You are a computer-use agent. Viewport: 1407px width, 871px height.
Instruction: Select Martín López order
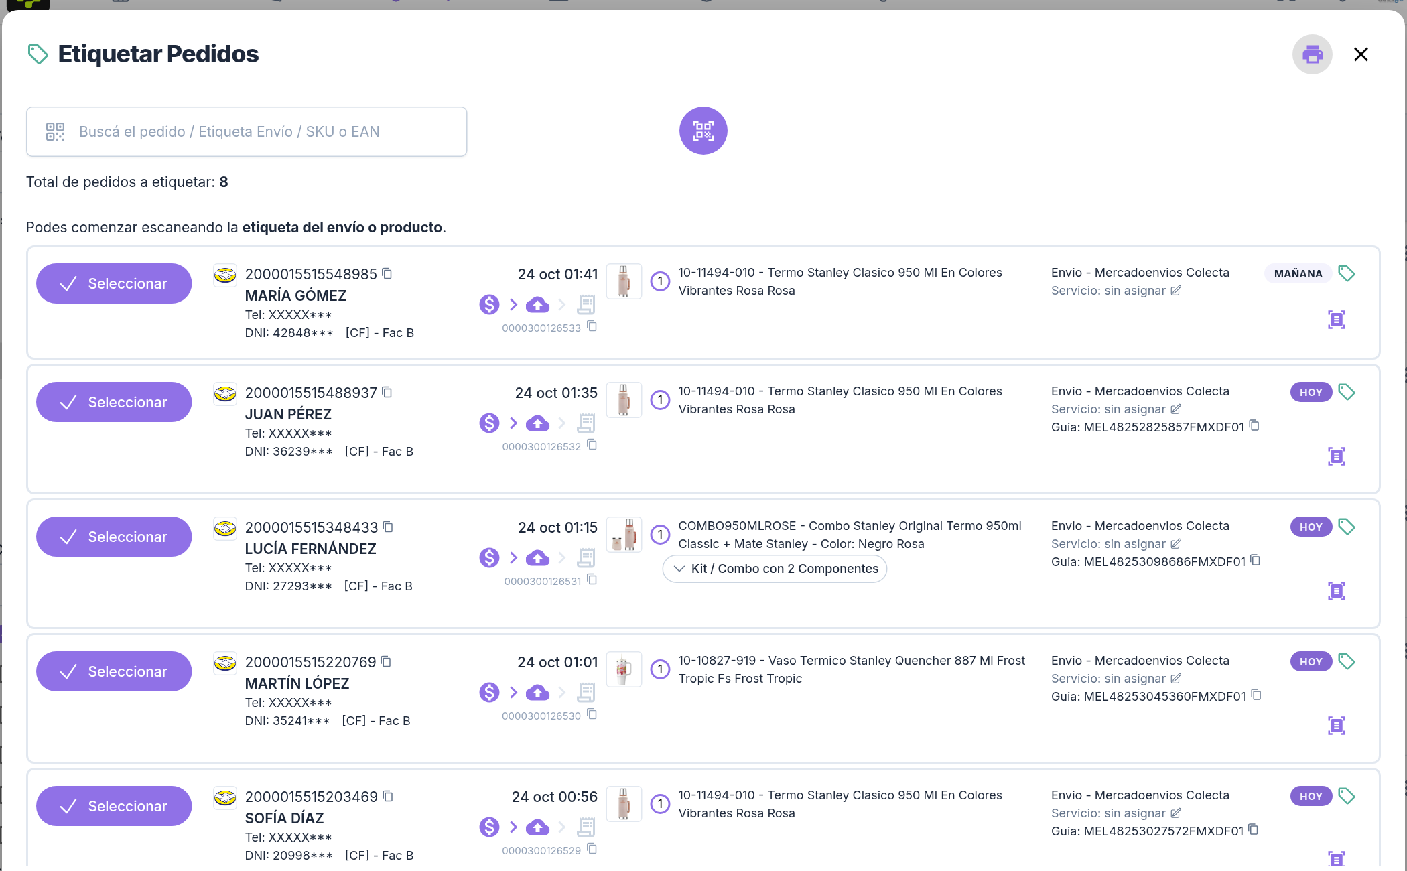coord(114,671)
